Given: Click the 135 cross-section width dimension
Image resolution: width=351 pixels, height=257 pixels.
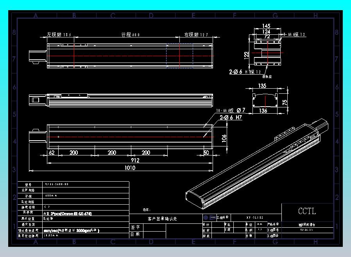Looking at the screenshot, I should click(x=262, y=86).
